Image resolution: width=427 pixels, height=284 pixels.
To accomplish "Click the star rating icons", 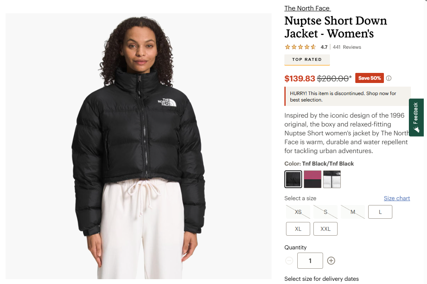I will (300, 47).
